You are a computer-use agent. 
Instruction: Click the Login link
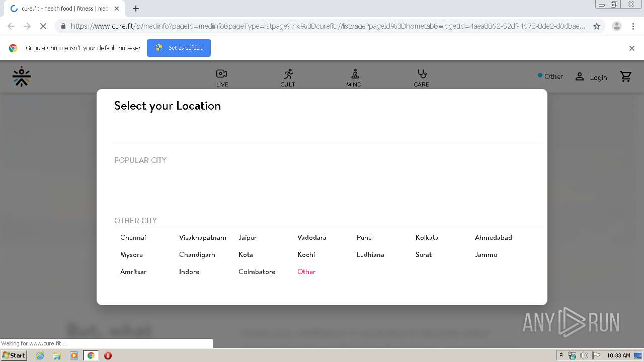598,77
